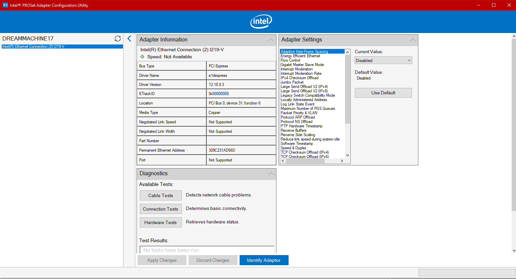516x279 pixels.
Task: Click the Driver Name value e1dexpress
Action: pyautogui.click(x=218, y=75)
